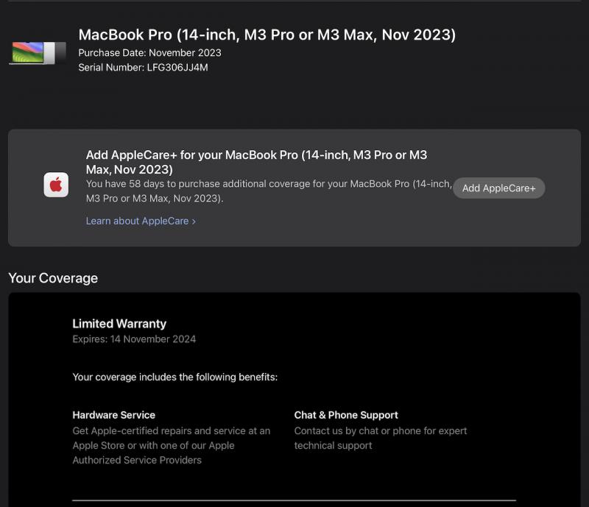Click the MacBook Pro 14-inch device title

(x=267, y=35)
